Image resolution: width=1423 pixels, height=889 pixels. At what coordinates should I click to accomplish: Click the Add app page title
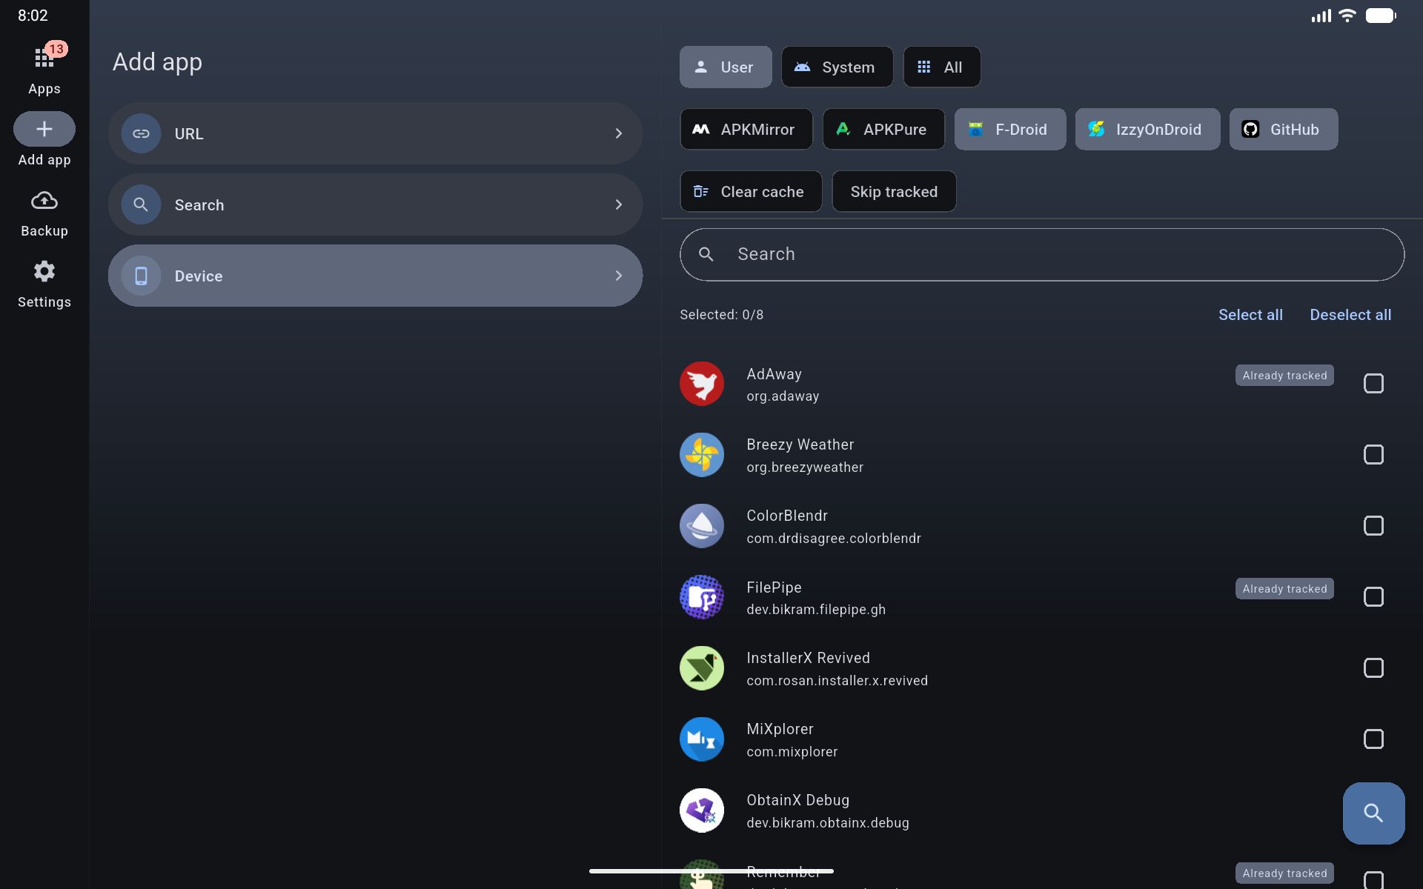pyautogui.click(x=157, y=62)
